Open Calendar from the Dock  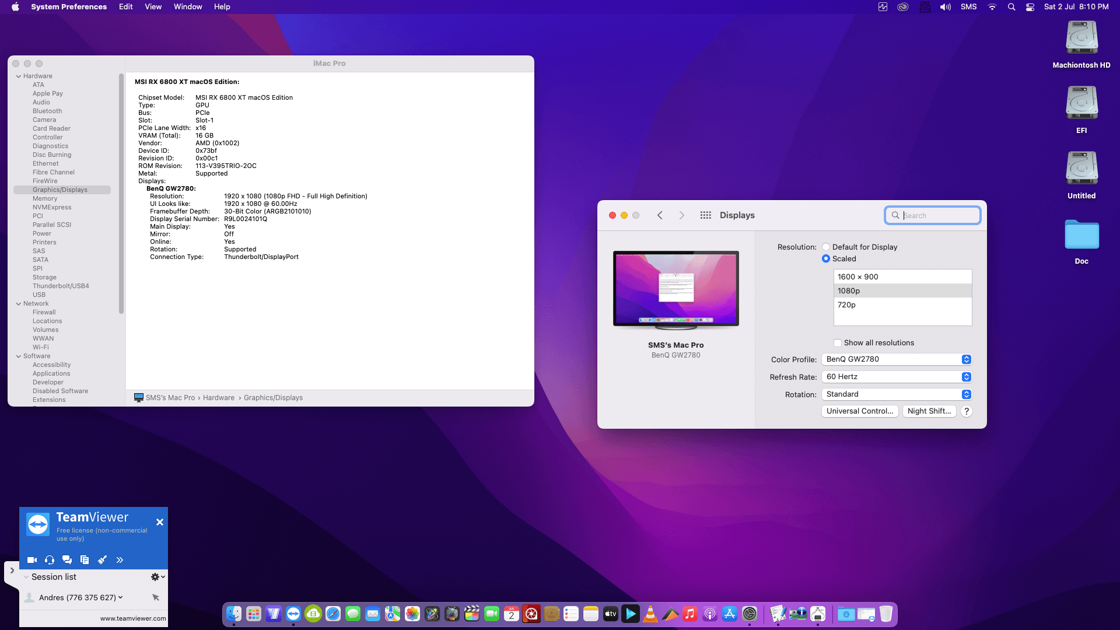512,614
